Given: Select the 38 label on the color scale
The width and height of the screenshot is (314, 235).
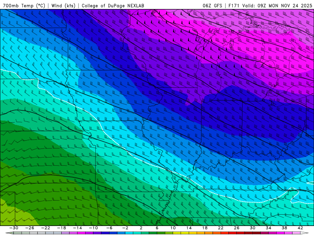Looking at the screenshot, I should [284, 228].
